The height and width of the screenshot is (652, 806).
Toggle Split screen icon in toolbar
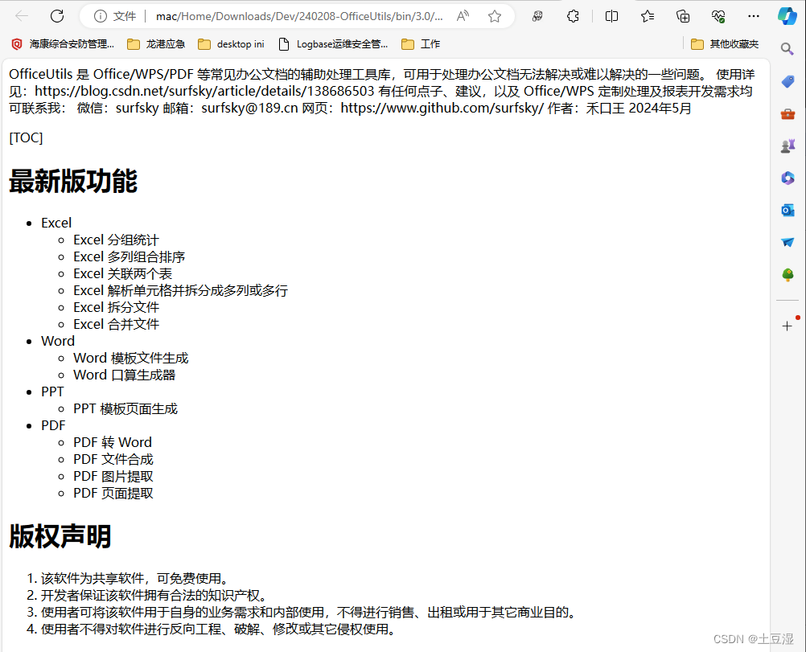click(x=611, y=16)
